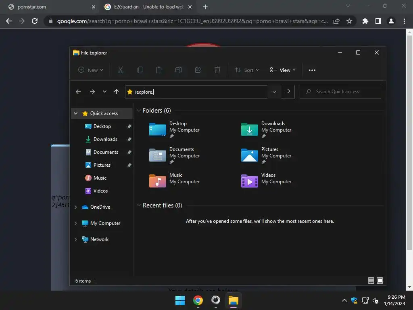Switch to large thumbnails view icon in status bar
This screenshot has height=310, width=413.
(380, 281)
